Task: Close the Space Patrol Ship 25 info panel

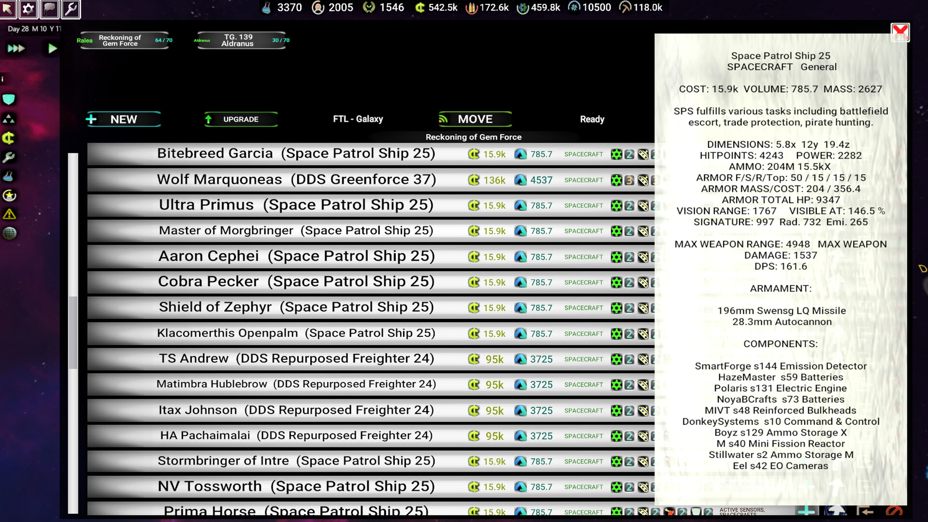Action: 900,33
